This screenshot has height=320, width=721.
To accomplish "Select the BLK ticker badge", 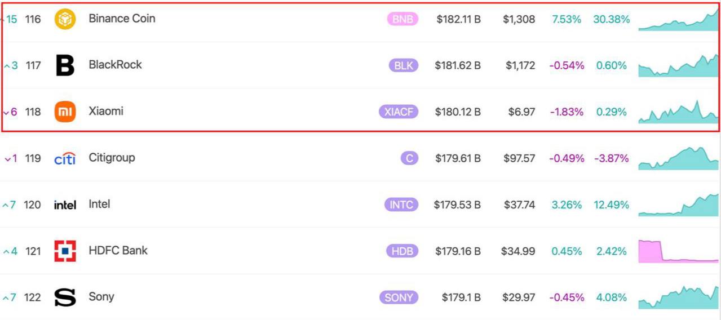I will [403, 65].
